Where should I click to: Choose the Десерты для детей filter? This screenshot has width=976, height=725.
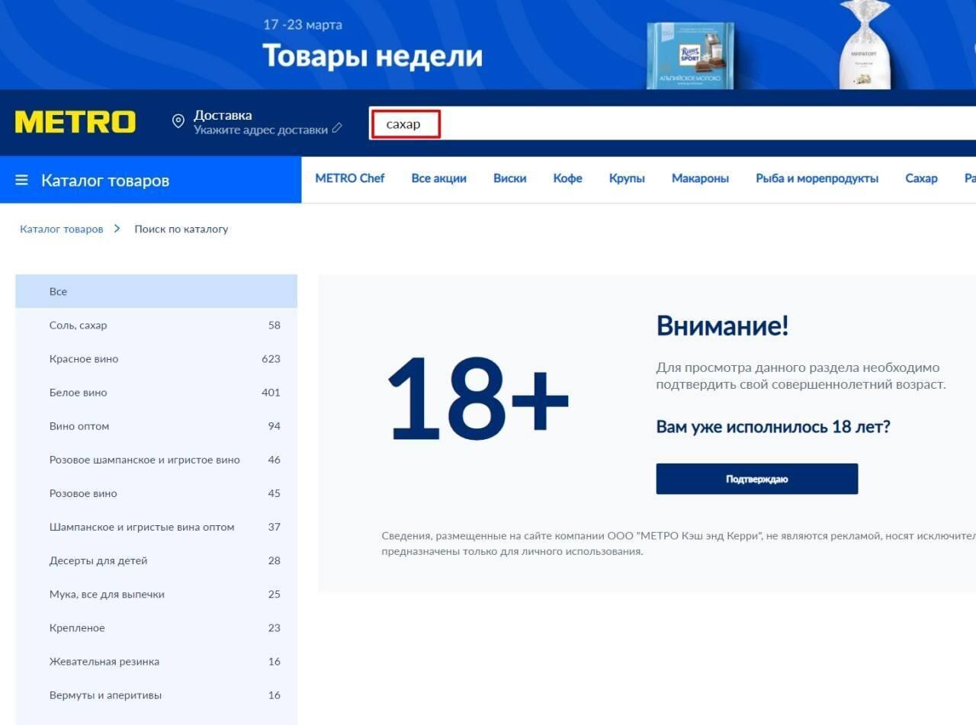[98, 561]
